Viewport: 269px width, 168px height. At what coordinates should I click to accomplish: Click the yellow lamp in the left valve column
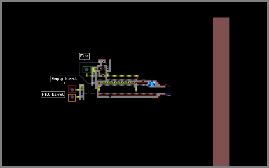pos(82,87)
